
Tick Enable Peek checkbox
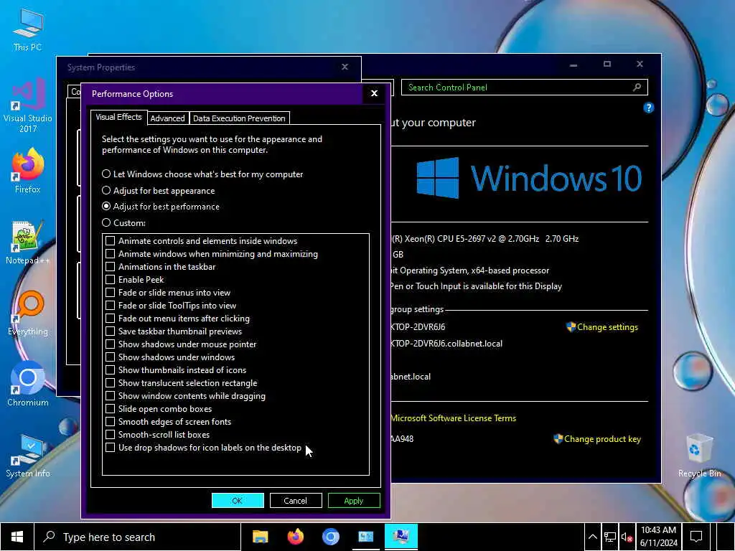pos(110,280)
